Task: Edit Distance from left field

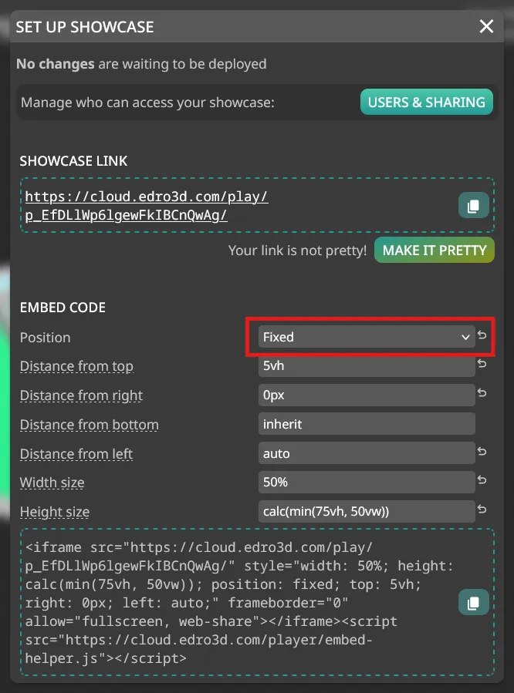Action: click(367, 453)
